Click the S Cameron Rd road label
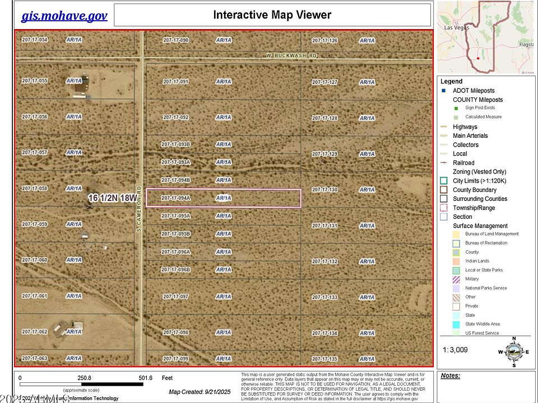The image size is (538, 403). (138, 209)
